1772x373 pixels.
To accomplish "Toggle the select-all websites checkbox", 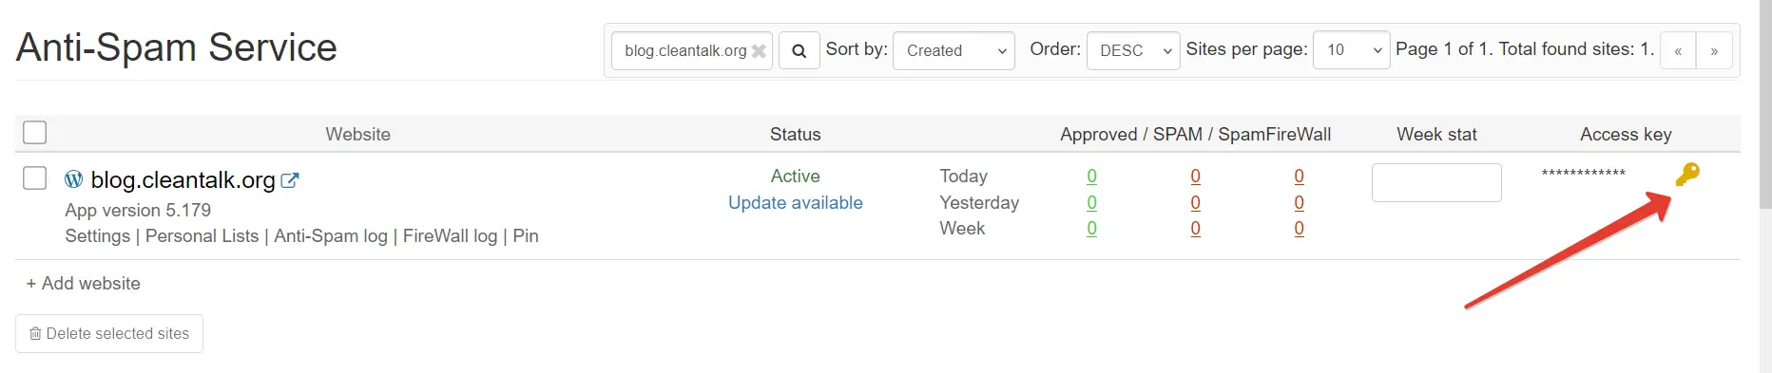I will [35, 133].
